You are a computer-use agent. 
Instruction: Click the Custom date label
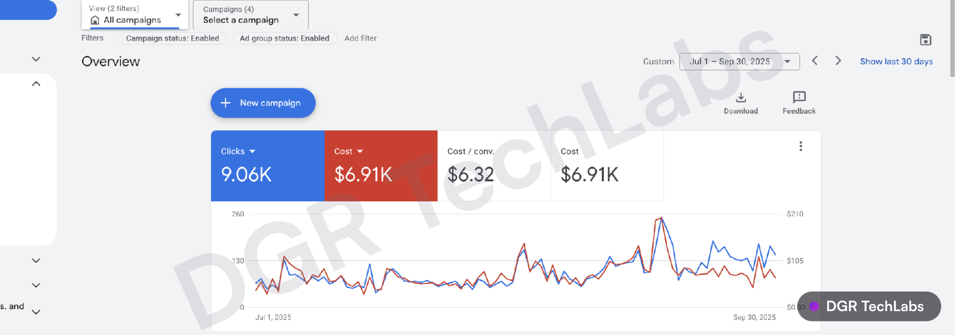pos(658,62)
